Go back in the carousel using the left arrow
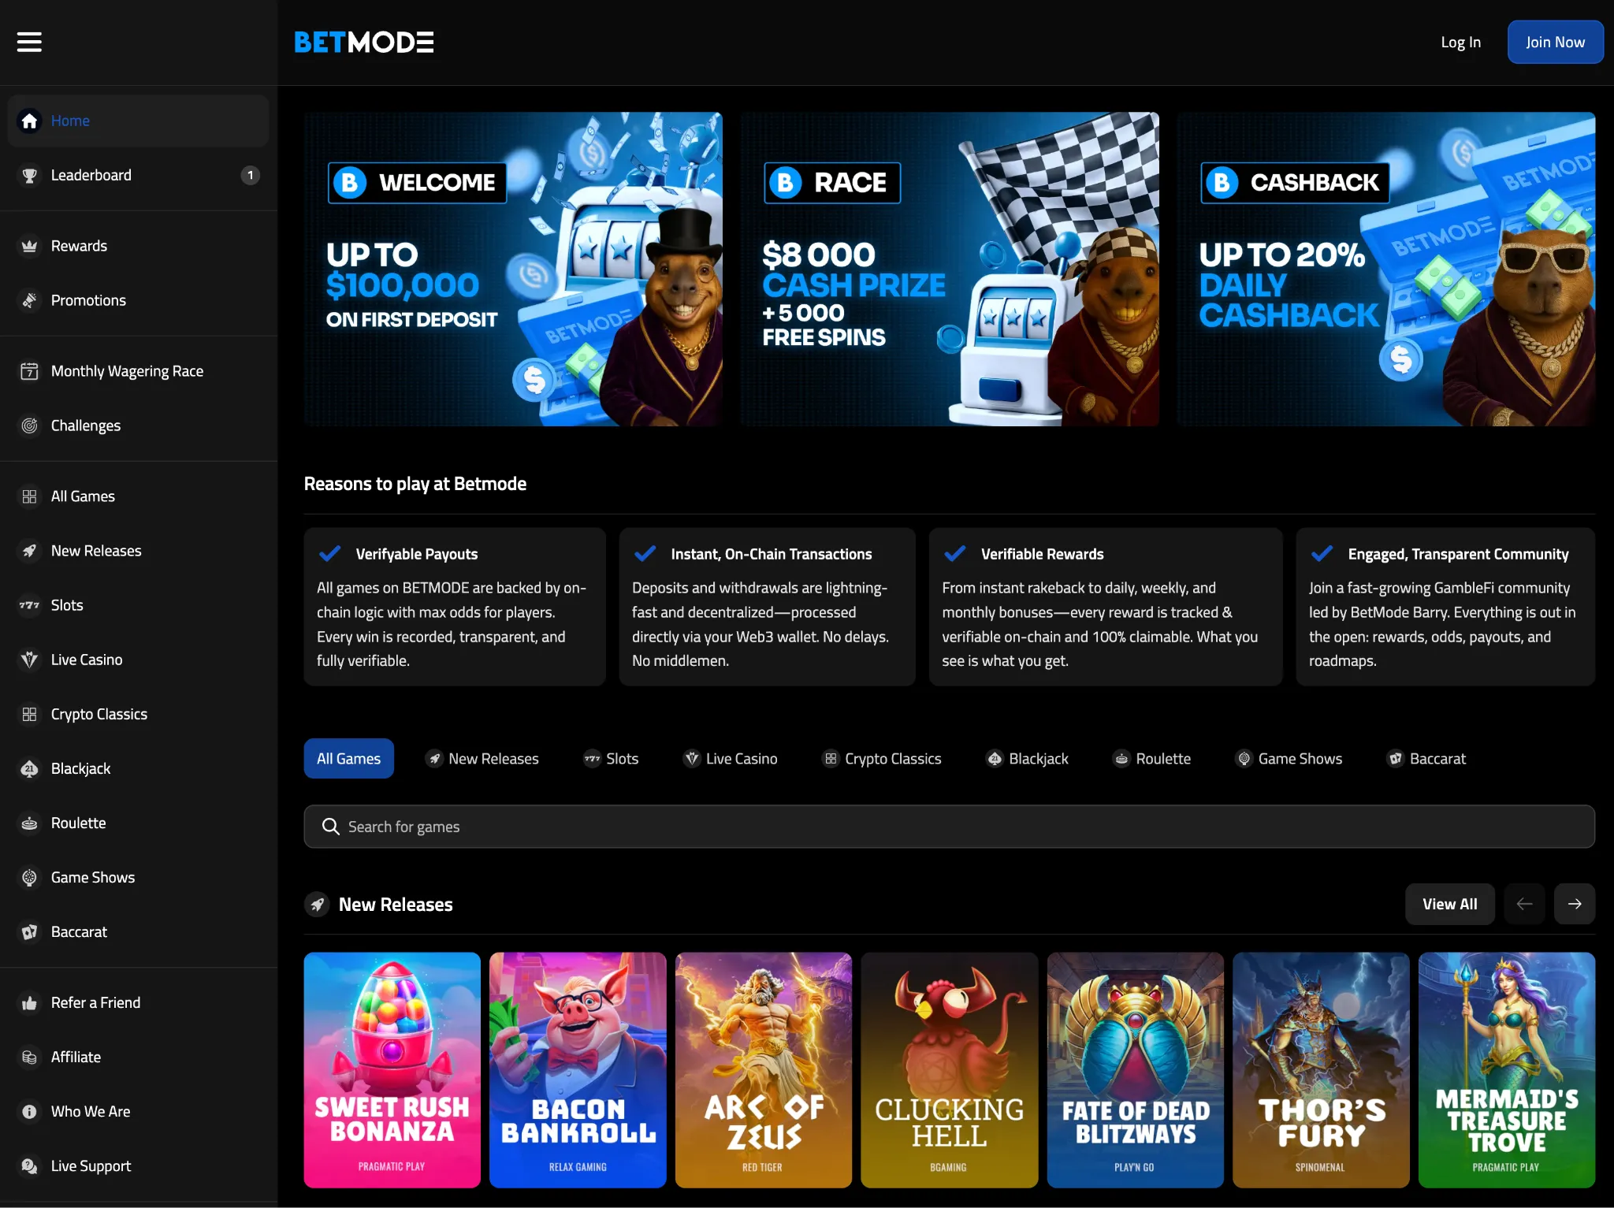 (1524, 904)
